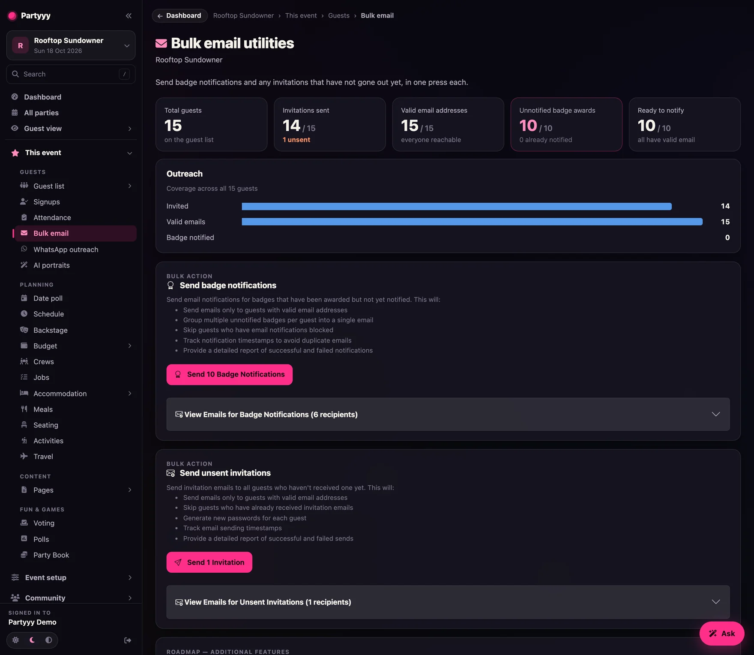
Task: Switch to dark theme moon toggle
Action: [32, 640]
